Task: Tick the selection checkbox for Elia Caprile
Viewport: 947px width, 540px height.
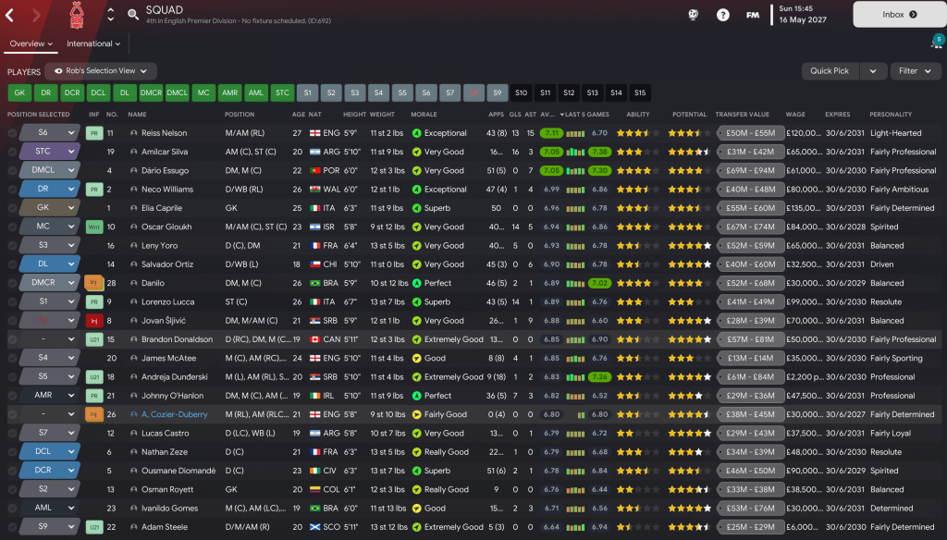Action: tap(12, 208)
